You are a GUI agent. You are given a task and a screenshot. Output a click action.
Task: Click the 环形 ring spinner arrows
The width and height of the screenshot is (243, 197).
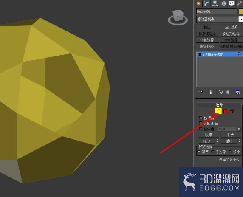[217, 141]
